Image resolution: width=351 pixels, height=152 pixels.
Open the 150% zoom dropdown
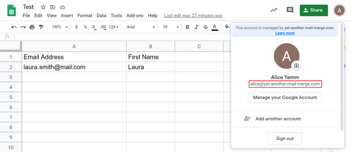point(60,27)
